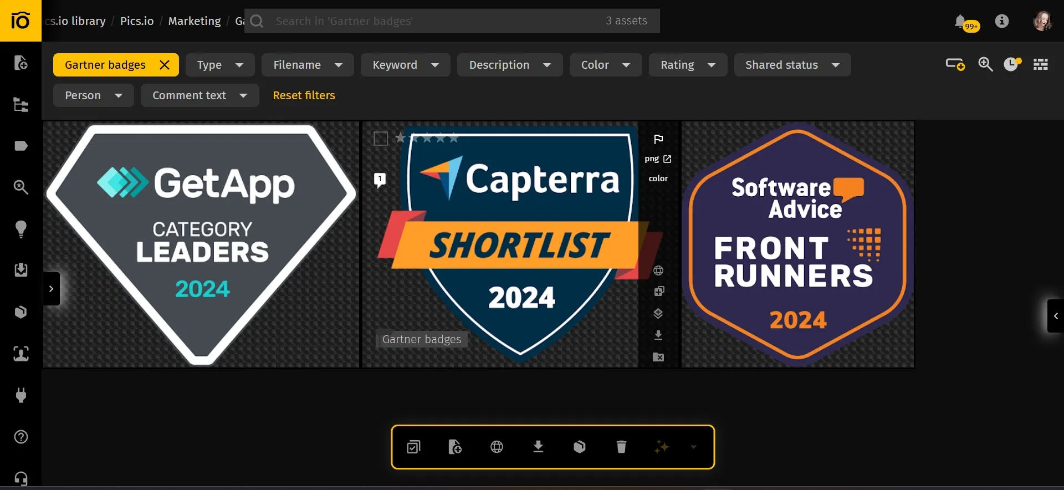Open the Rating filter dropdown
Viewport: 1064px width, 490px height.
click(688, 65)
